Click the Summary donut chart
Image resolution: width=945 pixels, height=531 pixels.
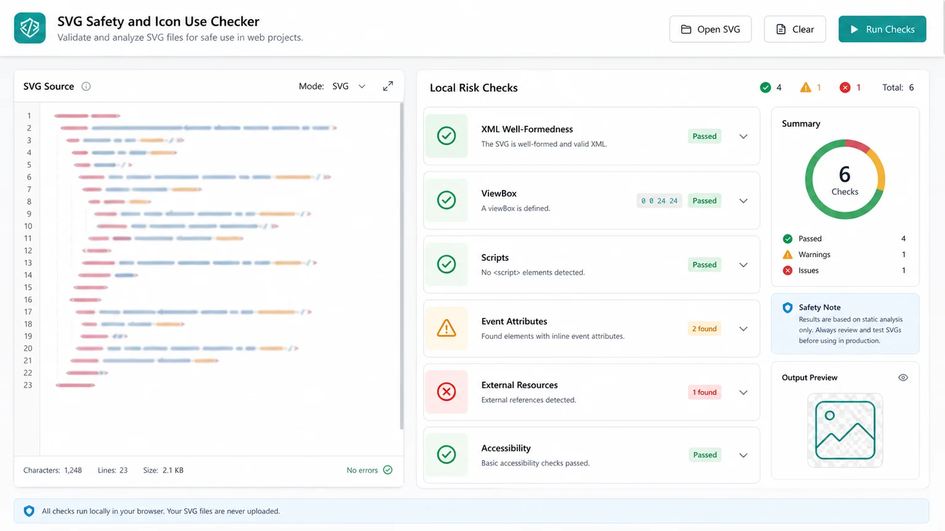tap(845, 179)
